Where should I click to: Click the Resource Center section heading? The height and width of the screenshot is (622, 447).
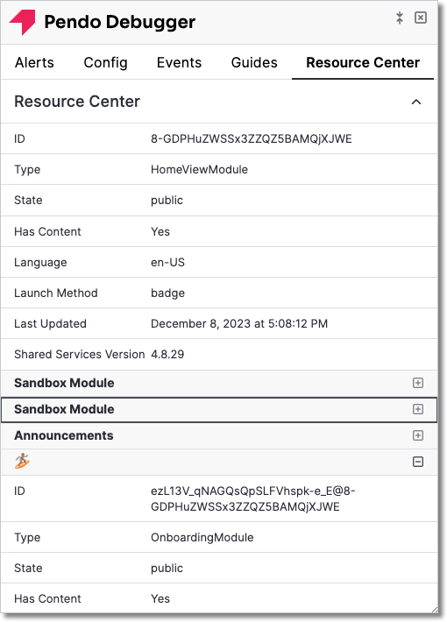[77, 102]
